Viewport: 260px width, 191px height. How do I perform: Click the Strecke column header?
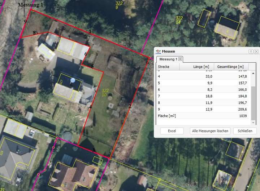click(x=168, y=67)
